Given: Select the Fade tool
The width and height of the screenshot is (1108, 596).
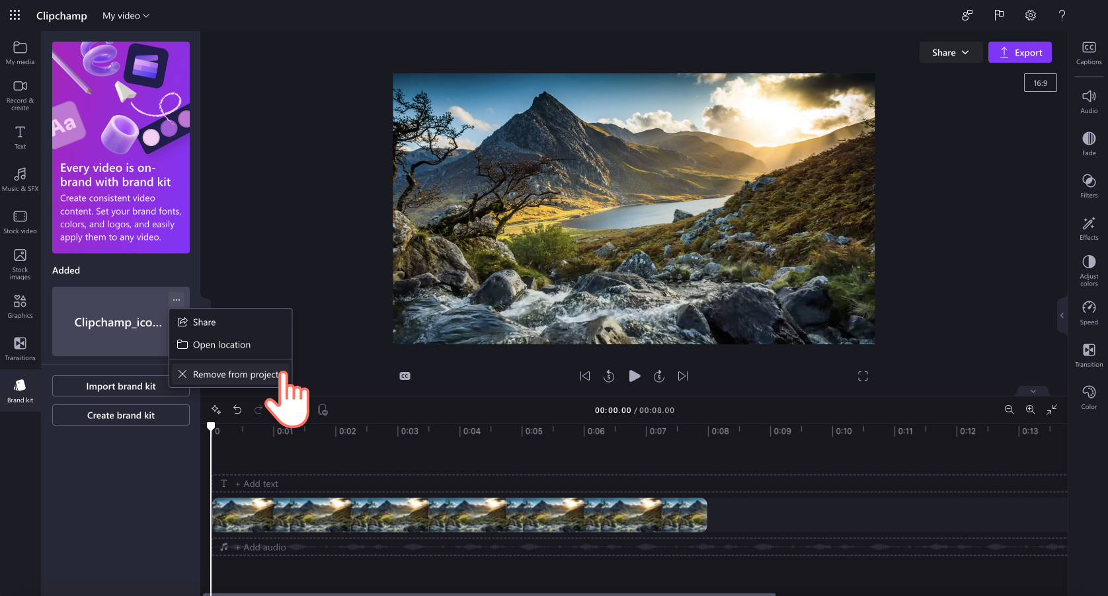Looking at the screenshot, I should pyautogui.click(x=1088, y=141).
